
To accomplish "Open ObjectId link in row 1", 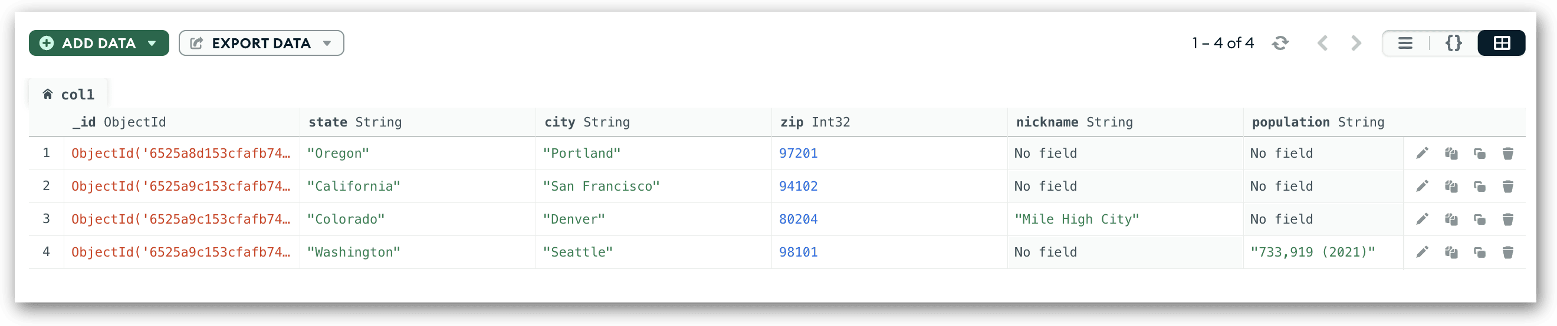I will click(180, 153).
